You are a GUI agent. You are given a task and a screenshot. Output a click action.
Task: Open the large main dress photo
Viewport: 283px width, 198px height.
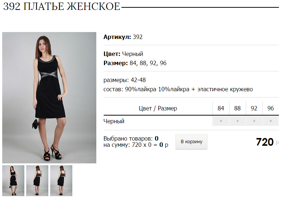tap(49, 98)
